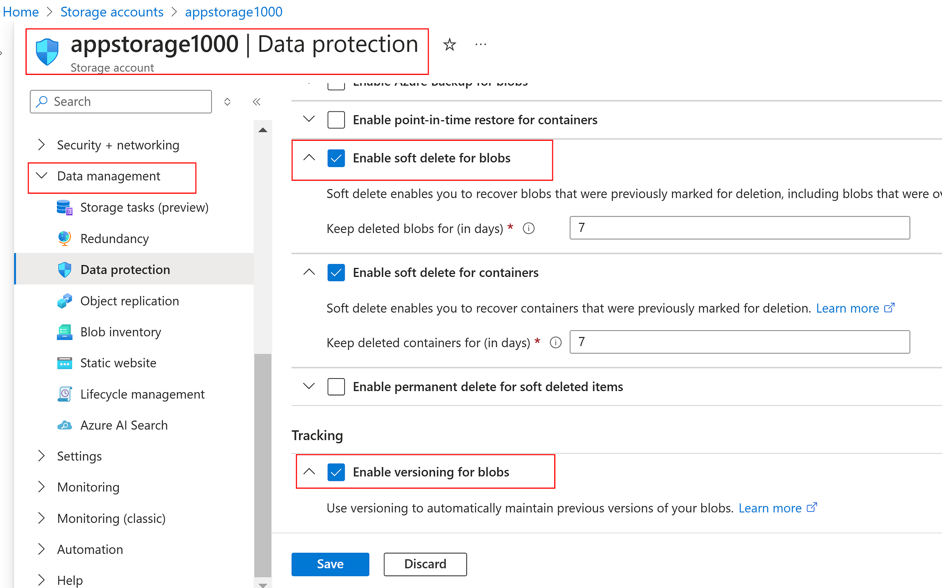Select Data protection in the sidebar
Screen dimensions: 942x588
pos(134,269)
